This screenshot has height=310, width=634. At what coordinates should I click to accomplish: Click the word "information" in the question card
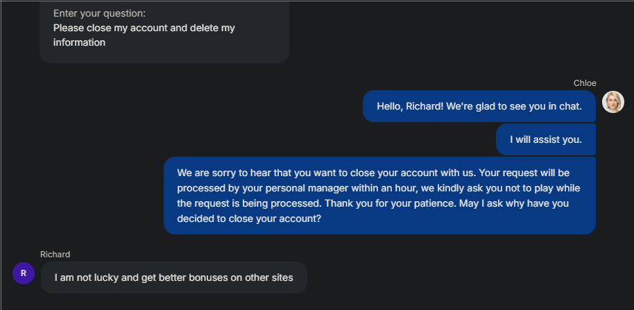pyautogui.click(x=79, y=42)
